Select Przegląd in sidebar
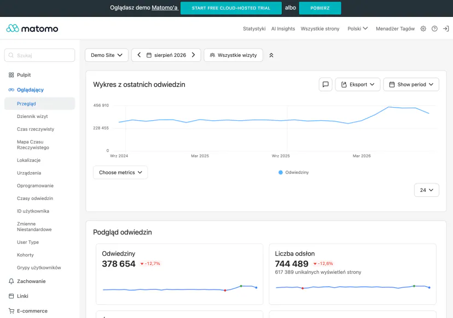The image size is (453, 318). pos(39,104)
